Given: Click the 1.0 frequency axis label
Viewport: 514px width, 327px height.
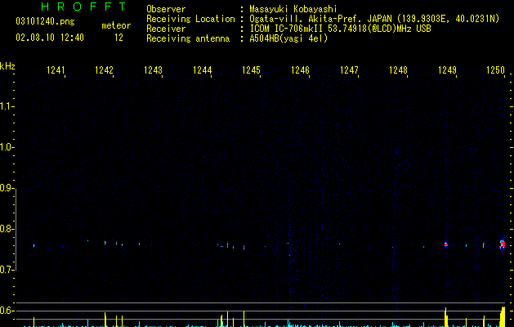Looking at the screenshot, I should point(7,147).
